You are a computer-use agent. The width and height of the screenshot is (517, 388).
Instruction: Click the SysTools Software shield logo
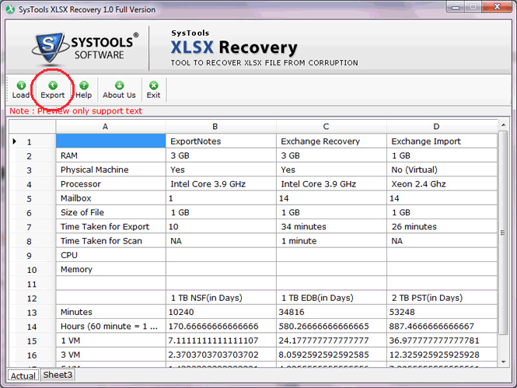[x=49, y=47]
